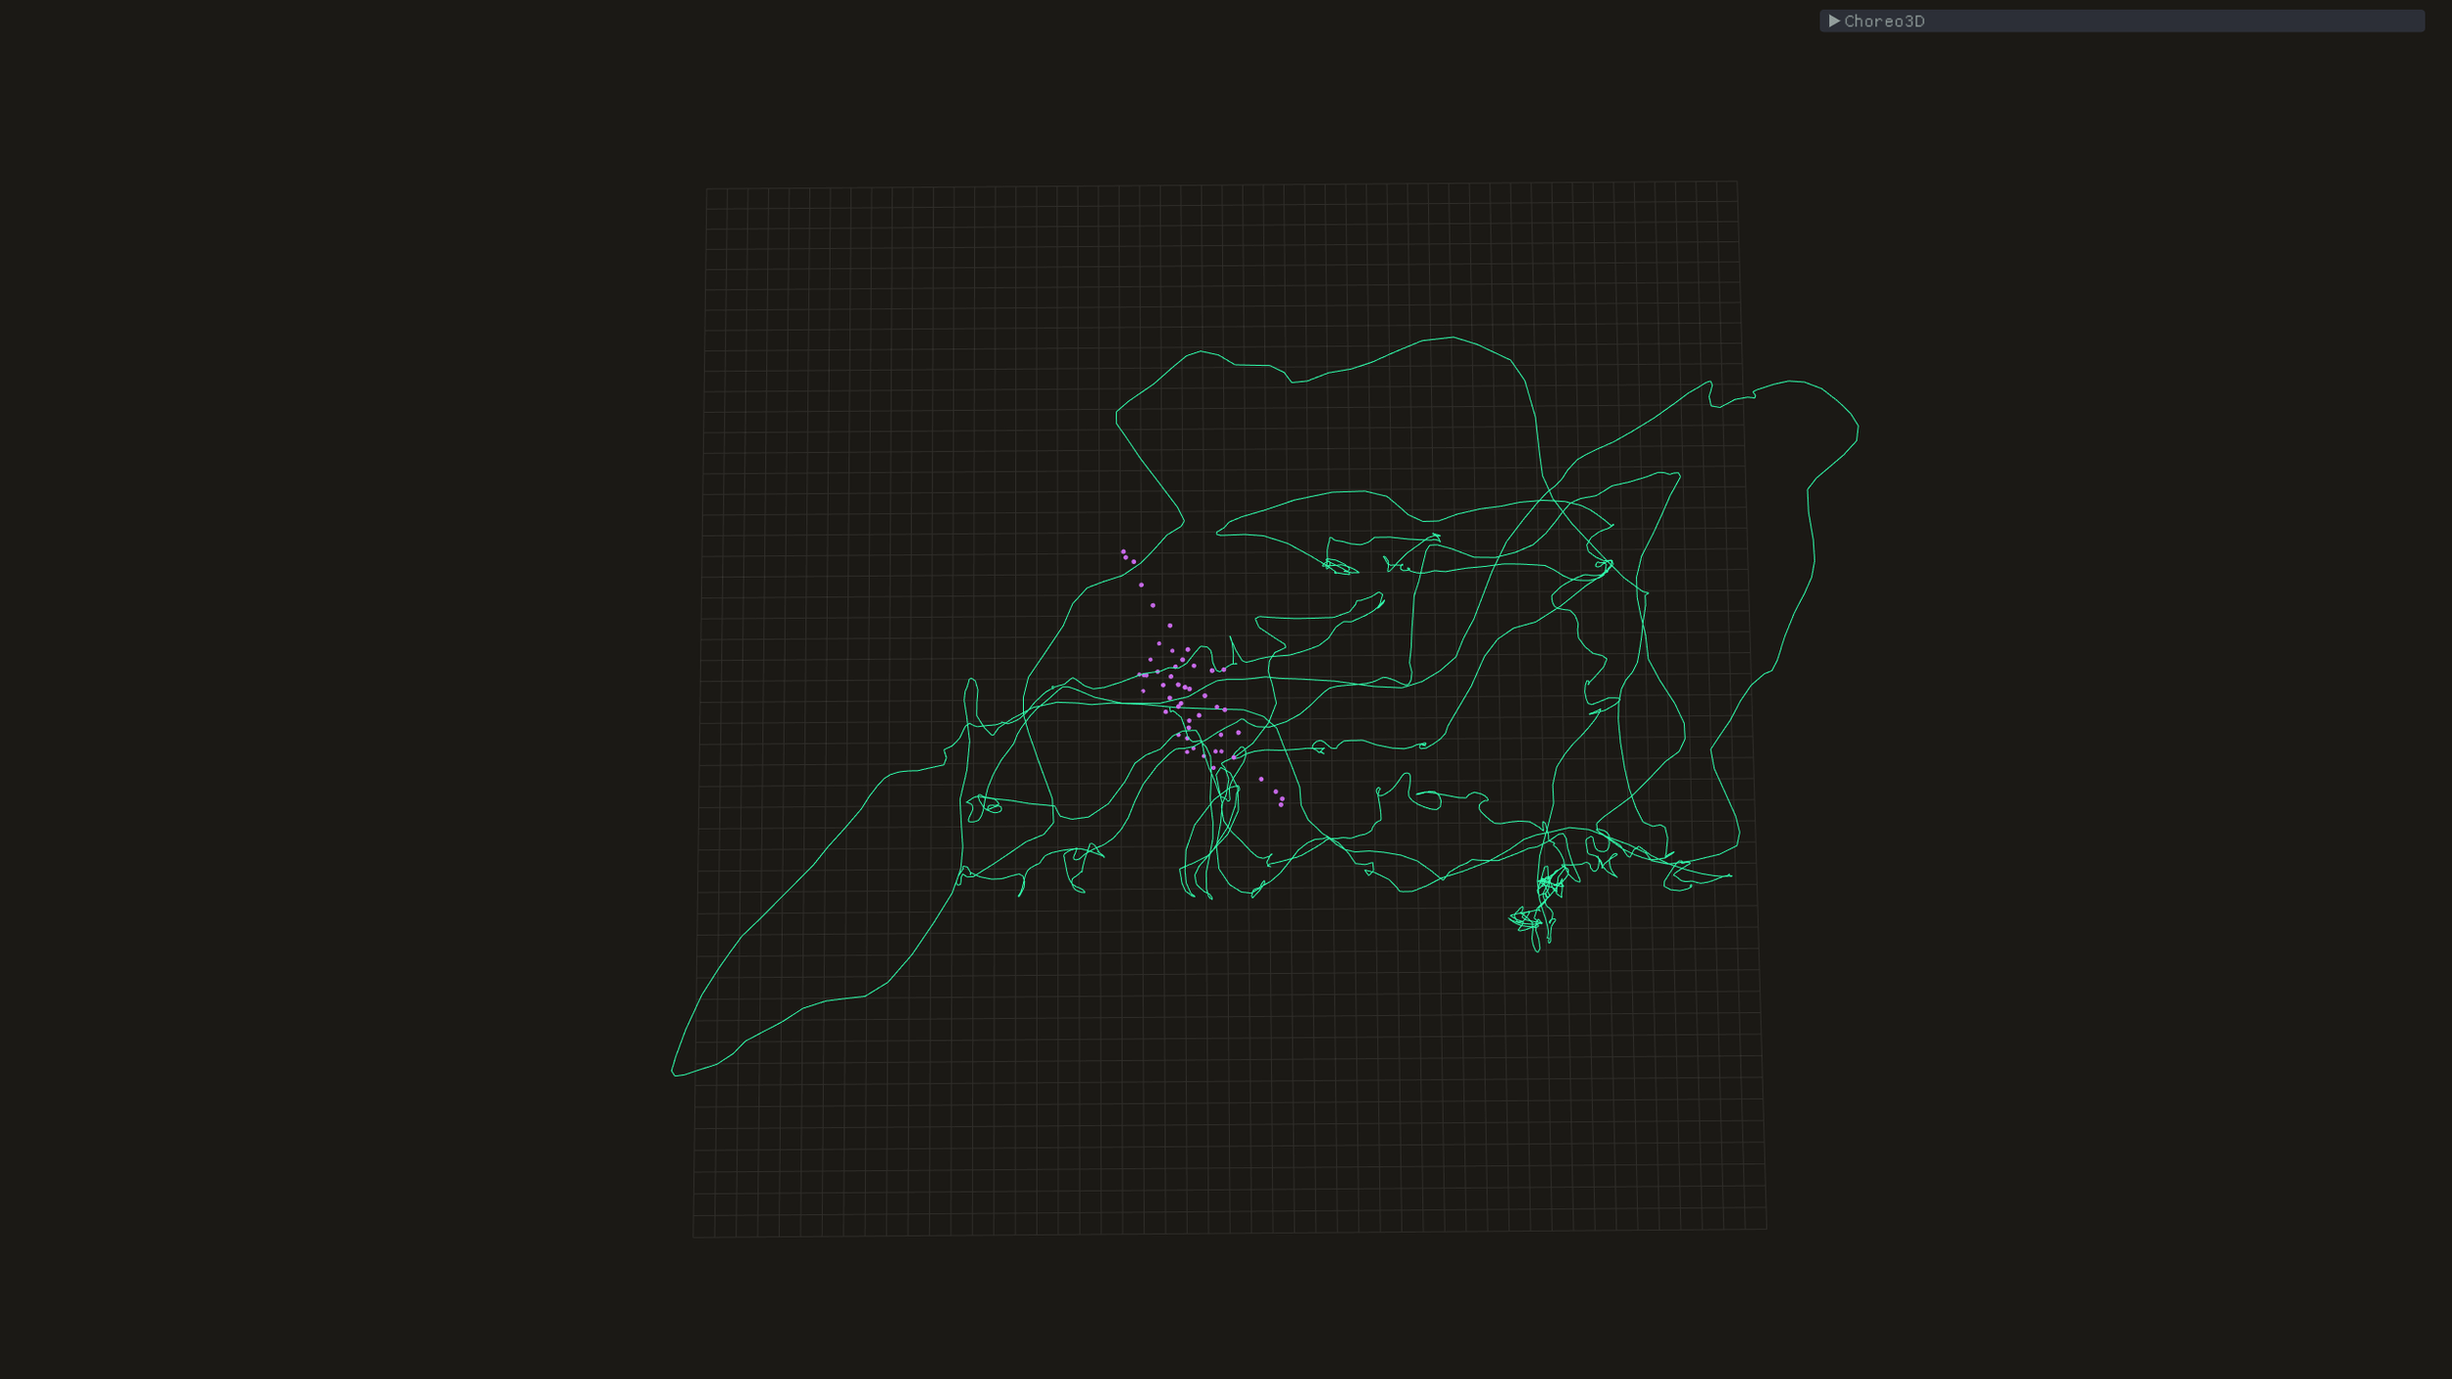Screen dimensions: 2452x1379
Task: Expand the collapsed Choreo3D panel arrow
Action: pyautogui.click(x=1834, y=21)
